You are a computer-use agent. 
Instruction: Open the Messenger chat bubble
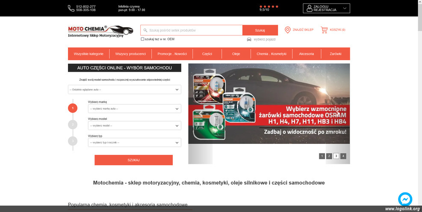pos(405,199)
